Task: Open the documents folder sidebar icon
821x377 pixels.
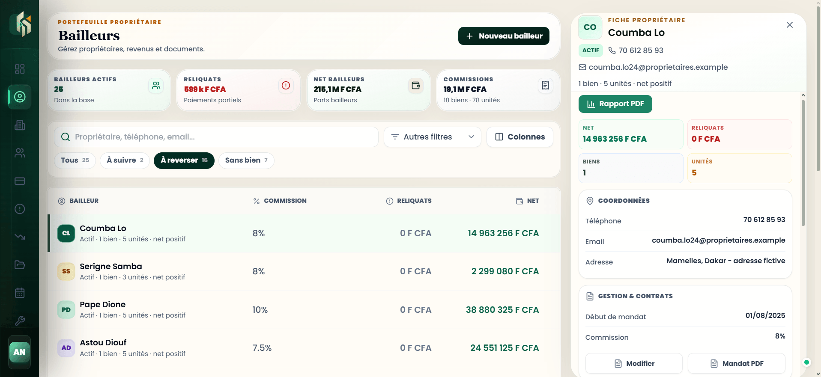Action: (x=20, y=265)
